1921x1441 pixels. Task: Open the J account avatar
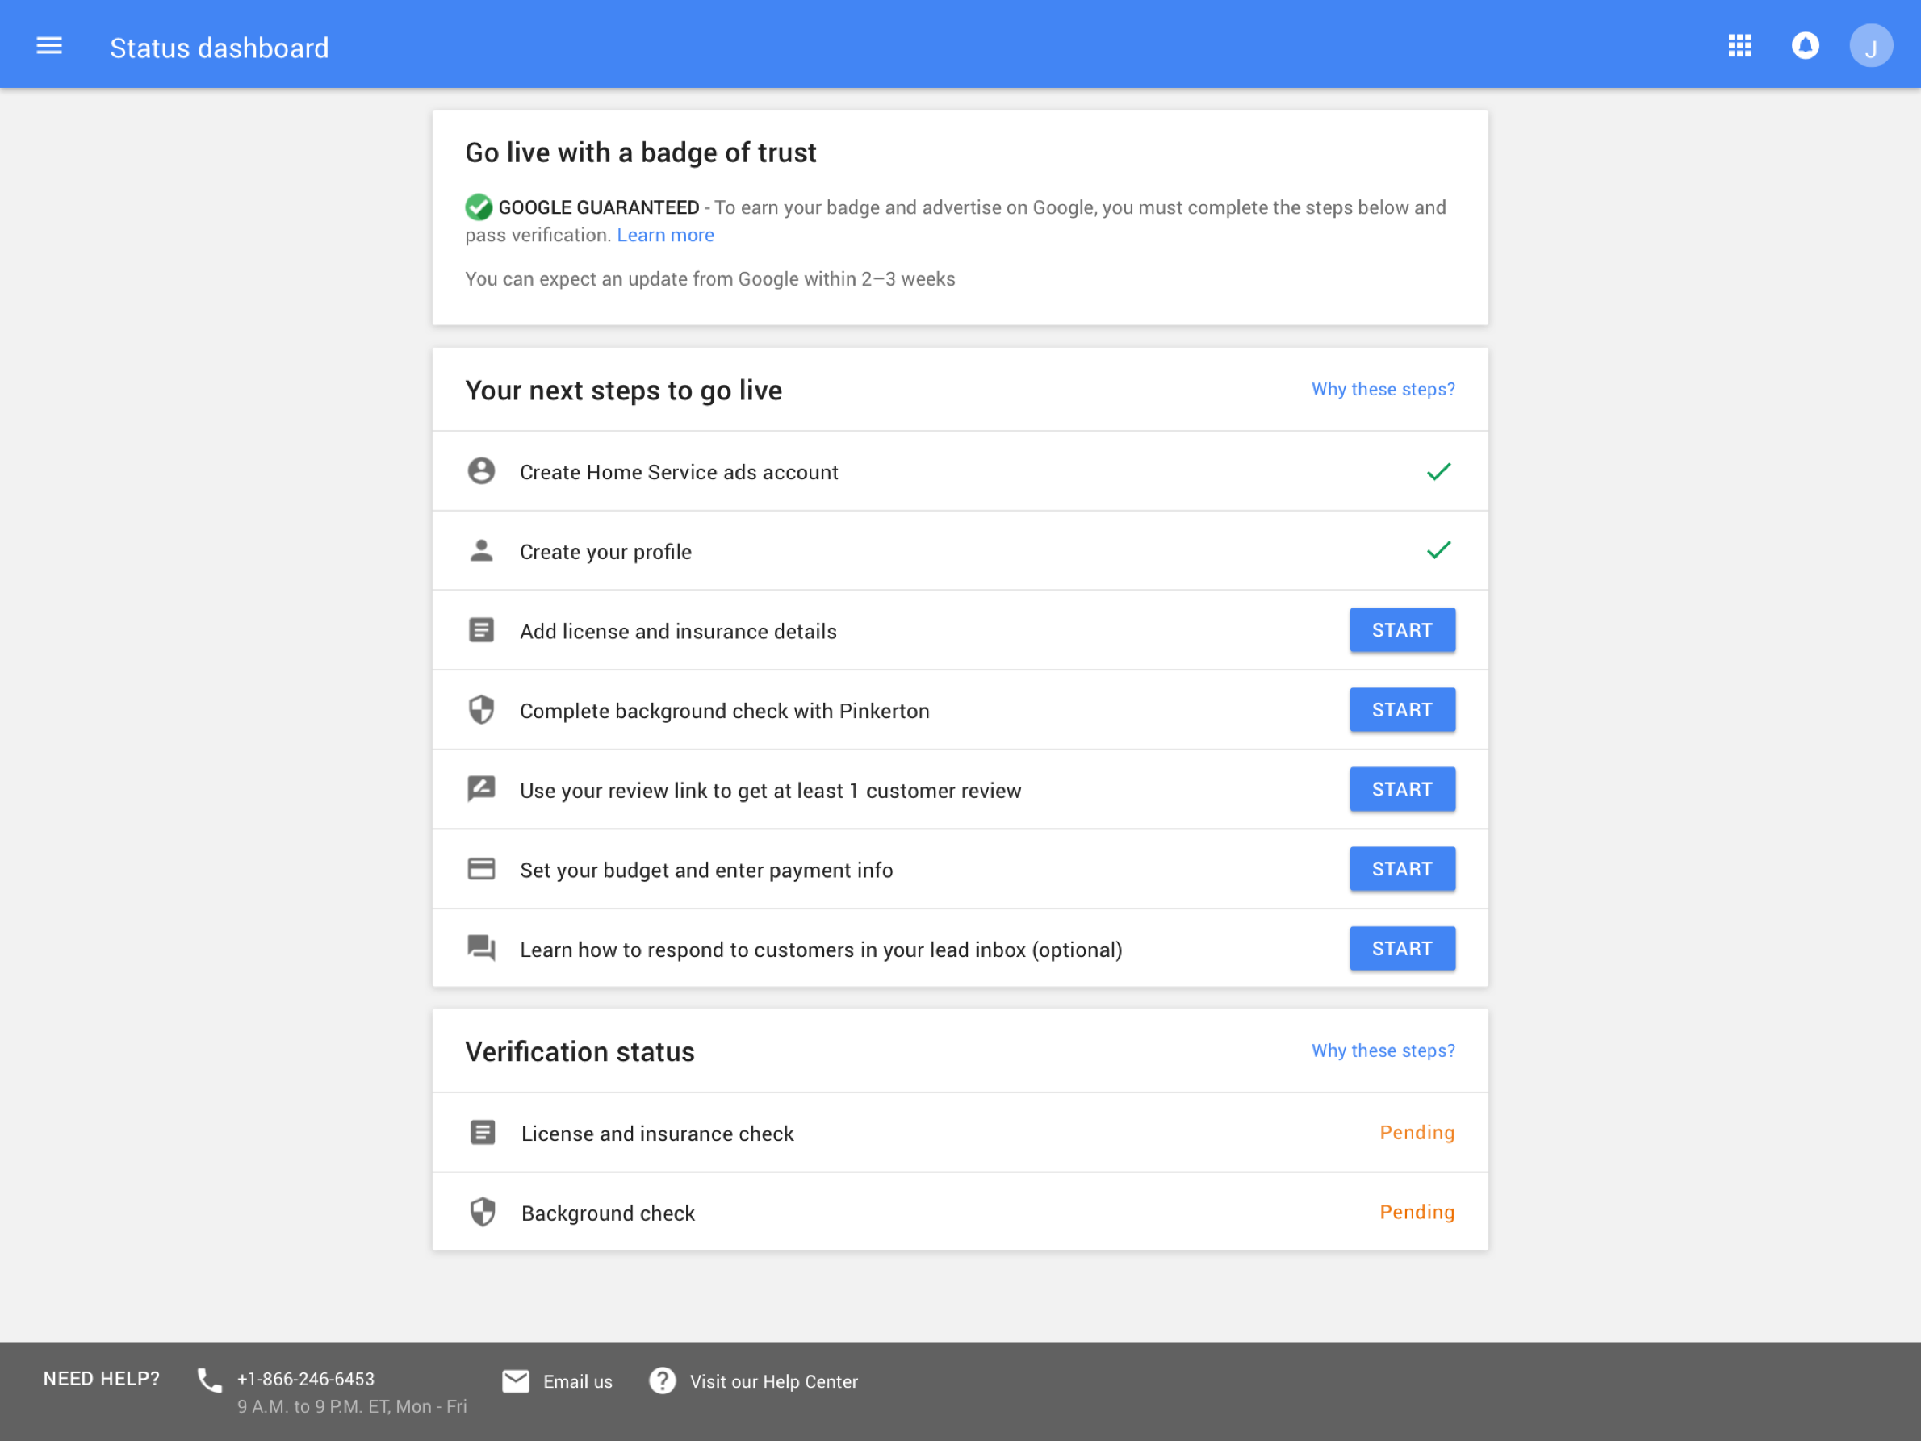point(1871,46)
